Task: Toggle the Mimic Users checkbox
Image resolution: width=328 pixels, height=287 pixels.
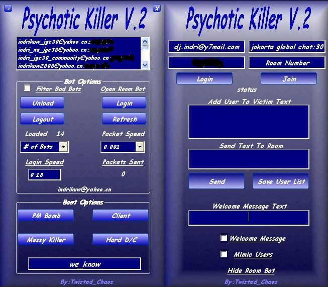Action: [x=224, y=254]
